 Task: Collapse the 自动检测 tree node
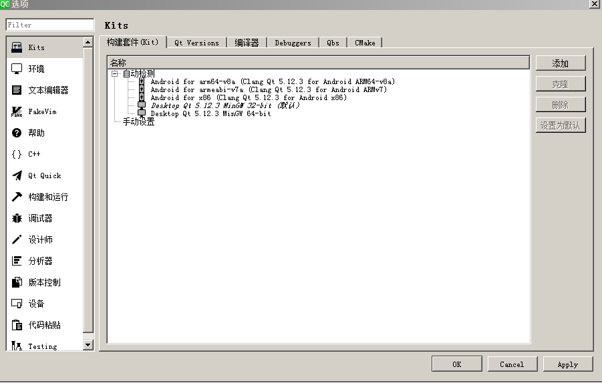click(x=114, y=73)
